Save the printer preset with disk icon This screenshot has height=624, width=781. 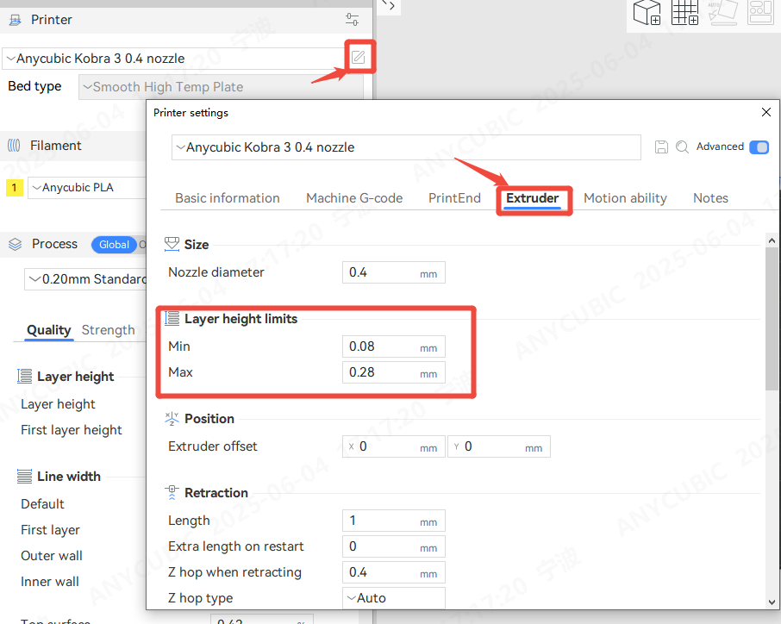click(661, 147)
